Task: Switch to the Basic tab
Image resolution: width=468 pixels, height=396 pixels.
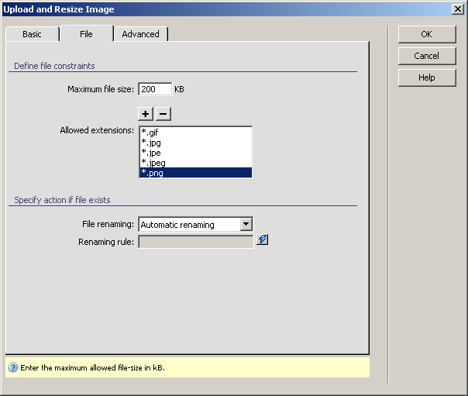Action: pyautogui.click(x=32, y=34)
